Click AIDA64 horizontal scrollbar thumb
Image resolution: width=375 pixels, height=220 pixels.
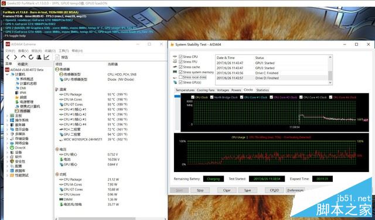97,219
